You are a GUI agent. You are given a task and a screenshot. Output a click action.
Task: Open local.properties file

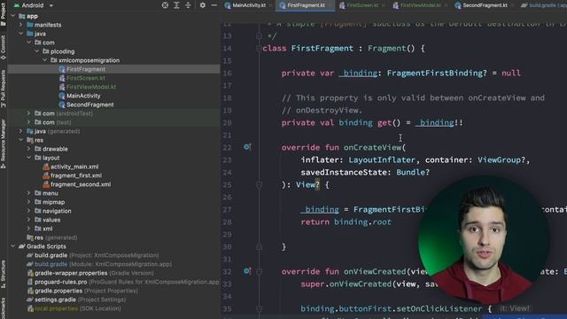click(x=74, y=308)
